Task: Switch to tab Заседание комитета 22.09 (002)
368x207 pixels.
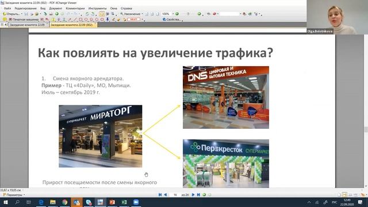Action: click(x=72, y=25)
